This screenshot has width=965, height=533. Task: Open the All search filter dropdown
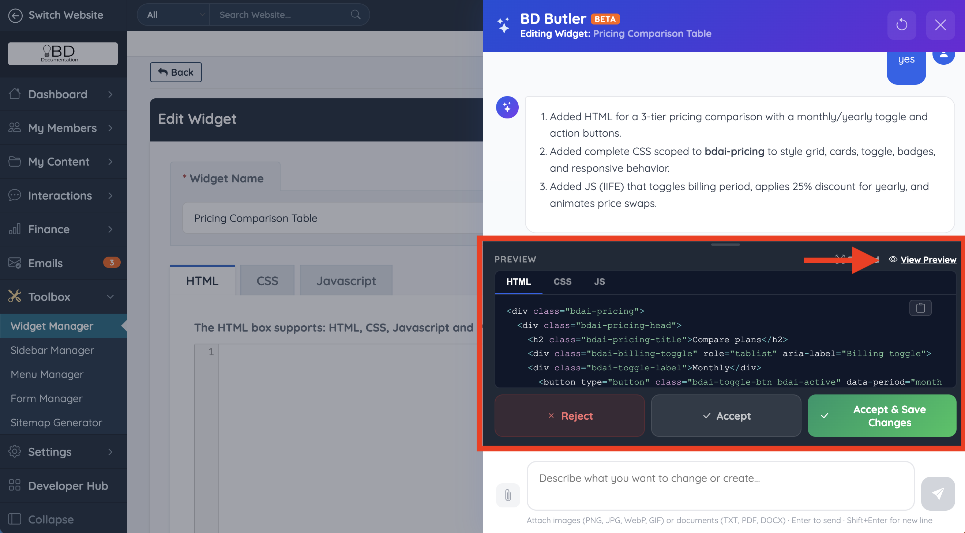[x=174, y=15]
